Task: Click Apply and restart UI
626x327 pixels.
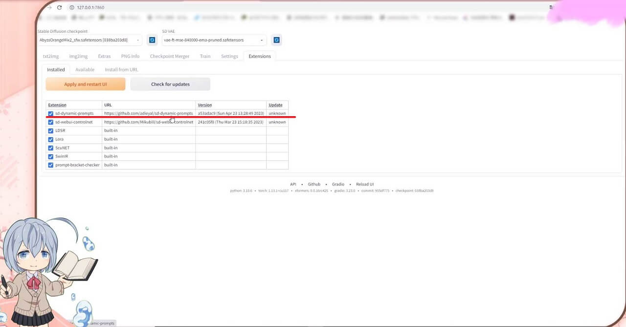Action: point(86,84)
